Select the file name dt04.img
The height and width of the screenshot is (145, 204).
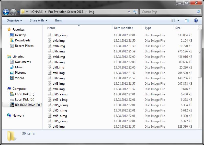pos(59,89)
